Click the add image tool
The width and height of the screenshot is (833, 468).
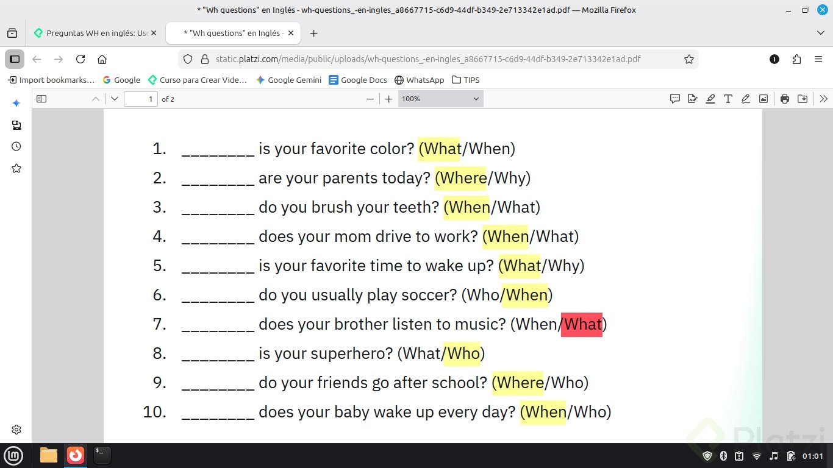(763, 99)
